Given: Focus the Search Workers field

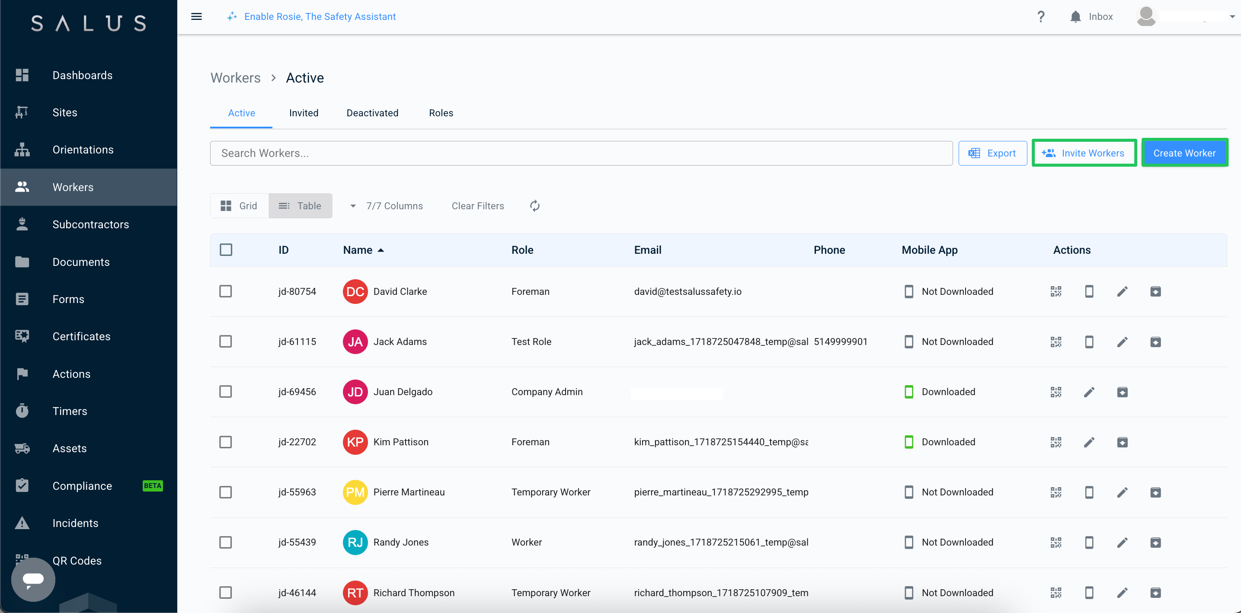Looking at the screenshot, I should [x=581, y=153].
